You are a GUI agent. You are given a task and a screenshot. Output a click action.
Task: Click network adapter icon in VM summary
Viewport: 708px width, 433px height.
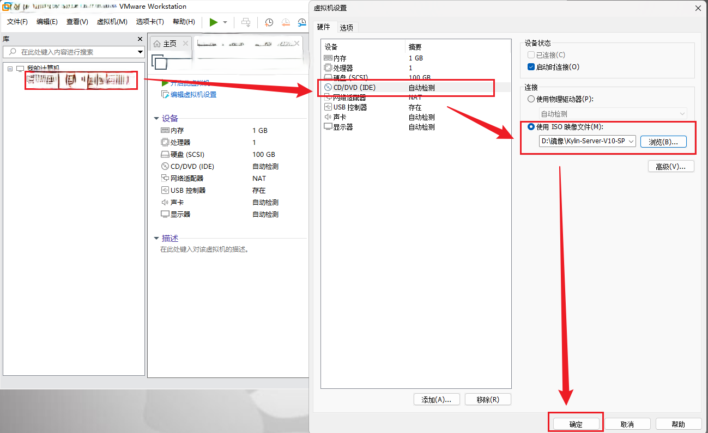(x=165, y=179)
